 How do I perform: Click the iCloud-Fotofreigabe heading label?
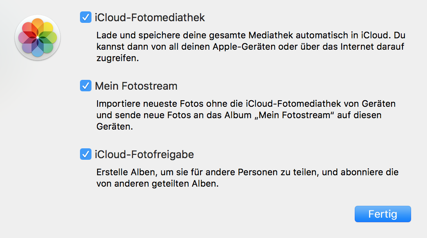(144, 154)
